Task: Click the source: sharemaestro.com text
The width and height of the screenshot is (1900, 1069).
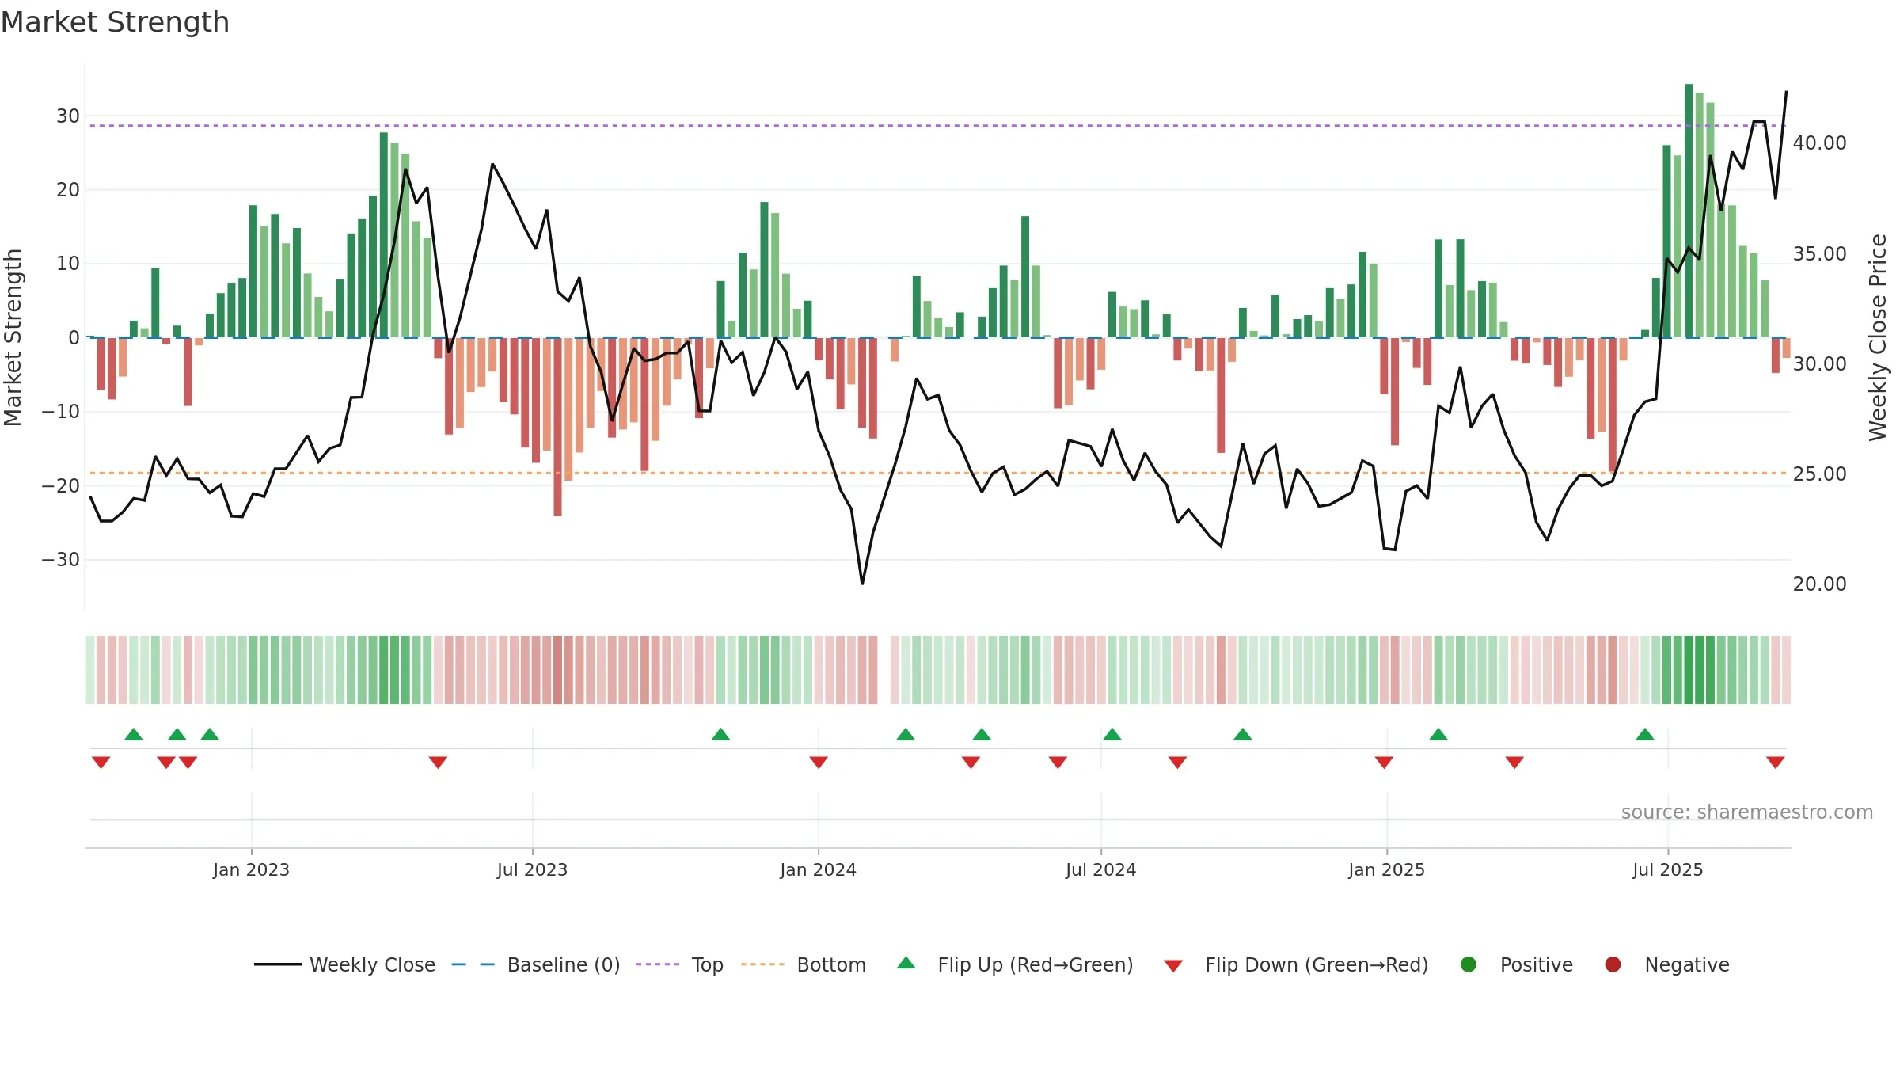Action: [x=1747, y=812]
